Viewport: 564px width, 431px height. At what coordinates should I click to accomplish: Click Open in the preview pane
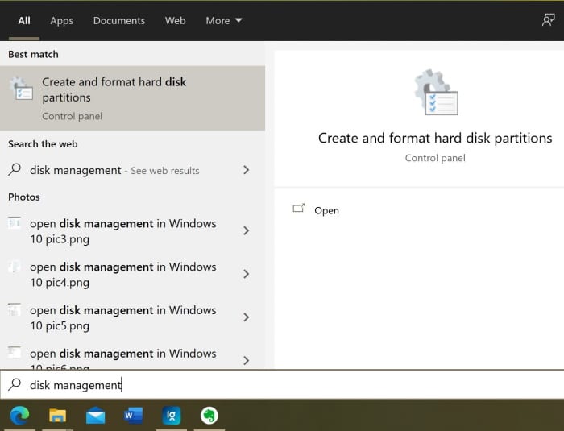pyautogui.click(x=326, y=210)
